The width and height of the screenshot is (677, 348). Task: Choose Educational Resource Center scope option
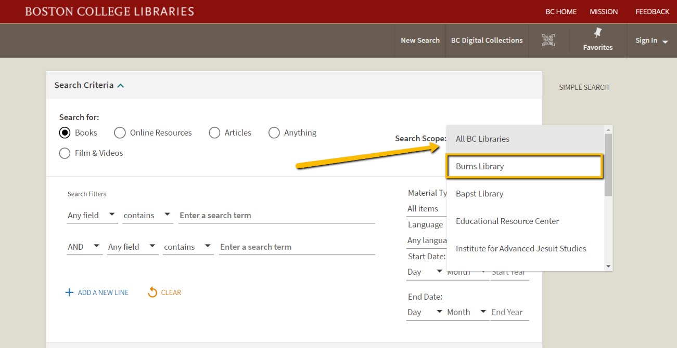pyautogui.click(x=526, y=221)
